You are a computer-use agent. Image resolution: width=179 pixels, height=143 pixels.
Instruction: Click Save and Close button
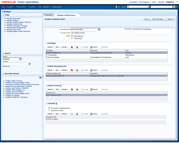coord(158,19)
